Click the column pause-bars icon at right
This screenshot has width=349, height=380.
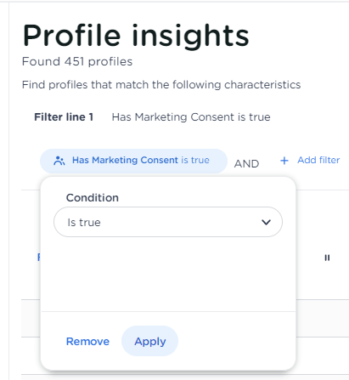(327, 258)
